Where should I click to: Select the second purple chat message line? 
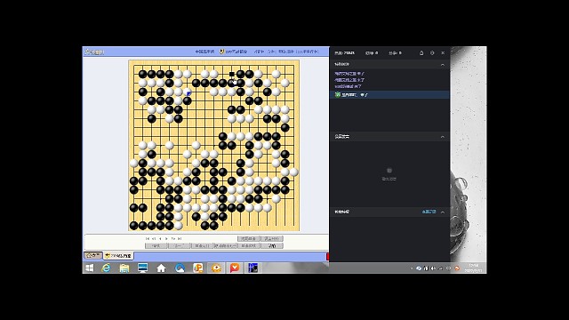click(349, 80)
